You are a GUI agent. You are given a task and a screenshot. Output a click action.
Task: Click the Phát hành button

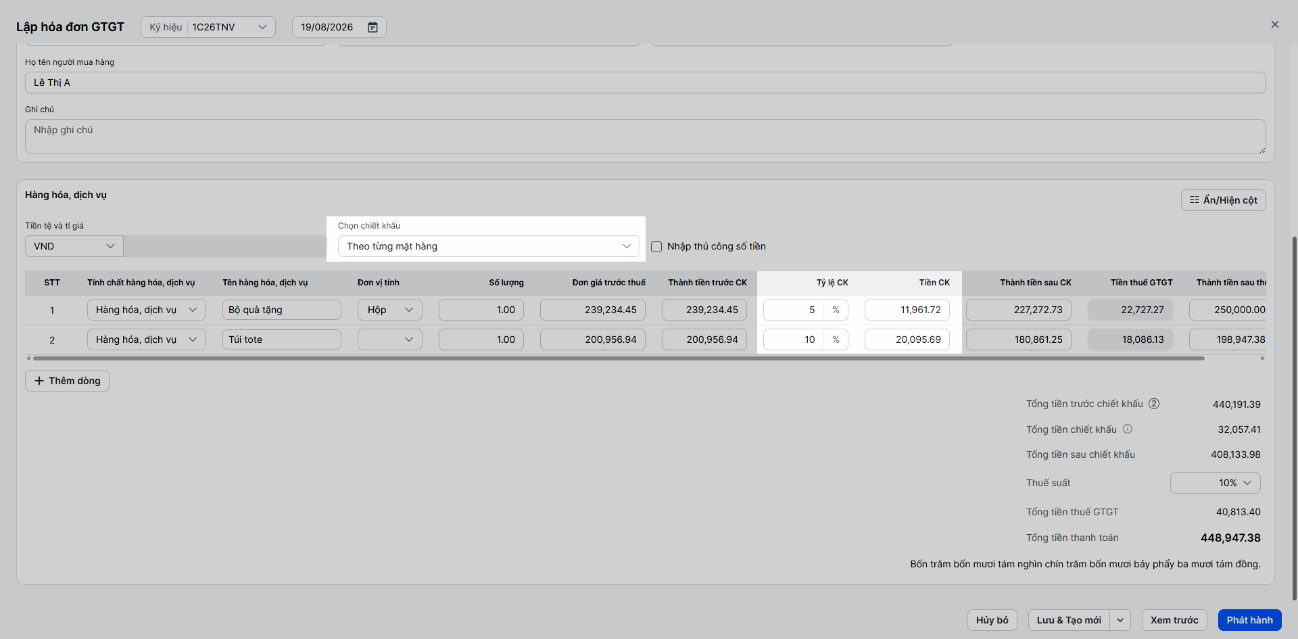tap(1250, 620)
